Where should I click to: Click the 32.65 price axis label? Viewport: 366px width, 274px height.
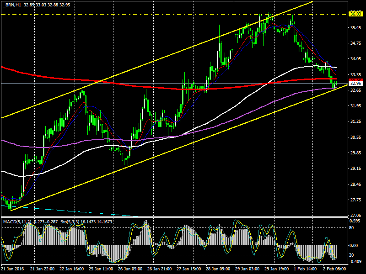(356, 90)
